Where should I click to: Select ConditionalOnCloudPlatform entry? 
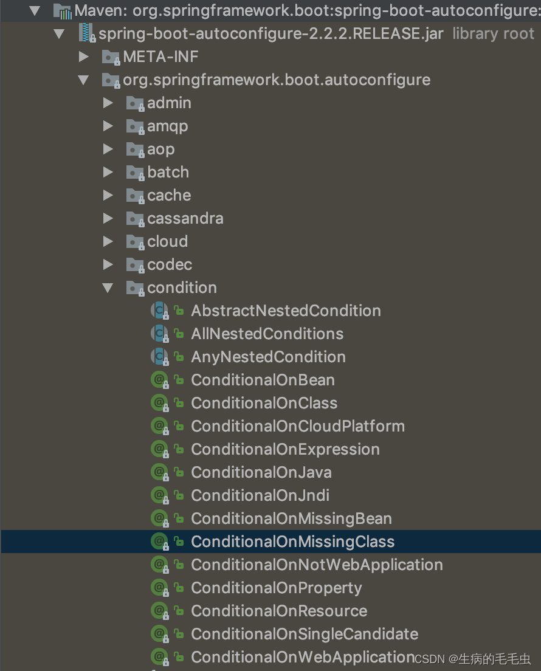pos(298,426)
